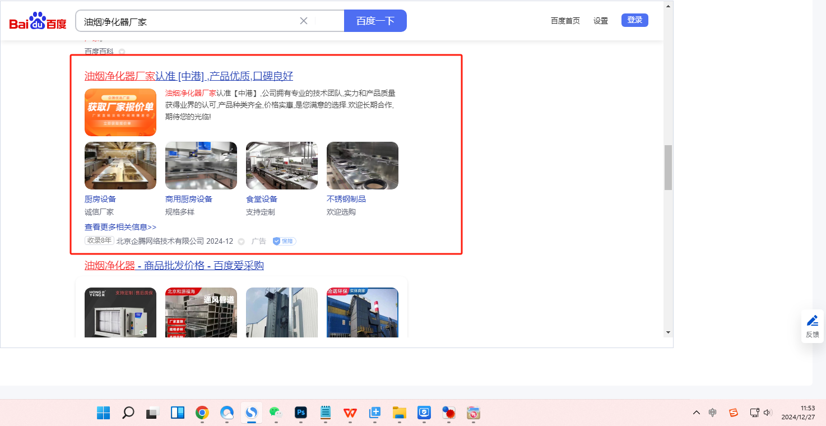
Task: Open the 油烟净化器 - 商品批发价格 - 百度爱采购 result
Action: click(x=174, y=266)
